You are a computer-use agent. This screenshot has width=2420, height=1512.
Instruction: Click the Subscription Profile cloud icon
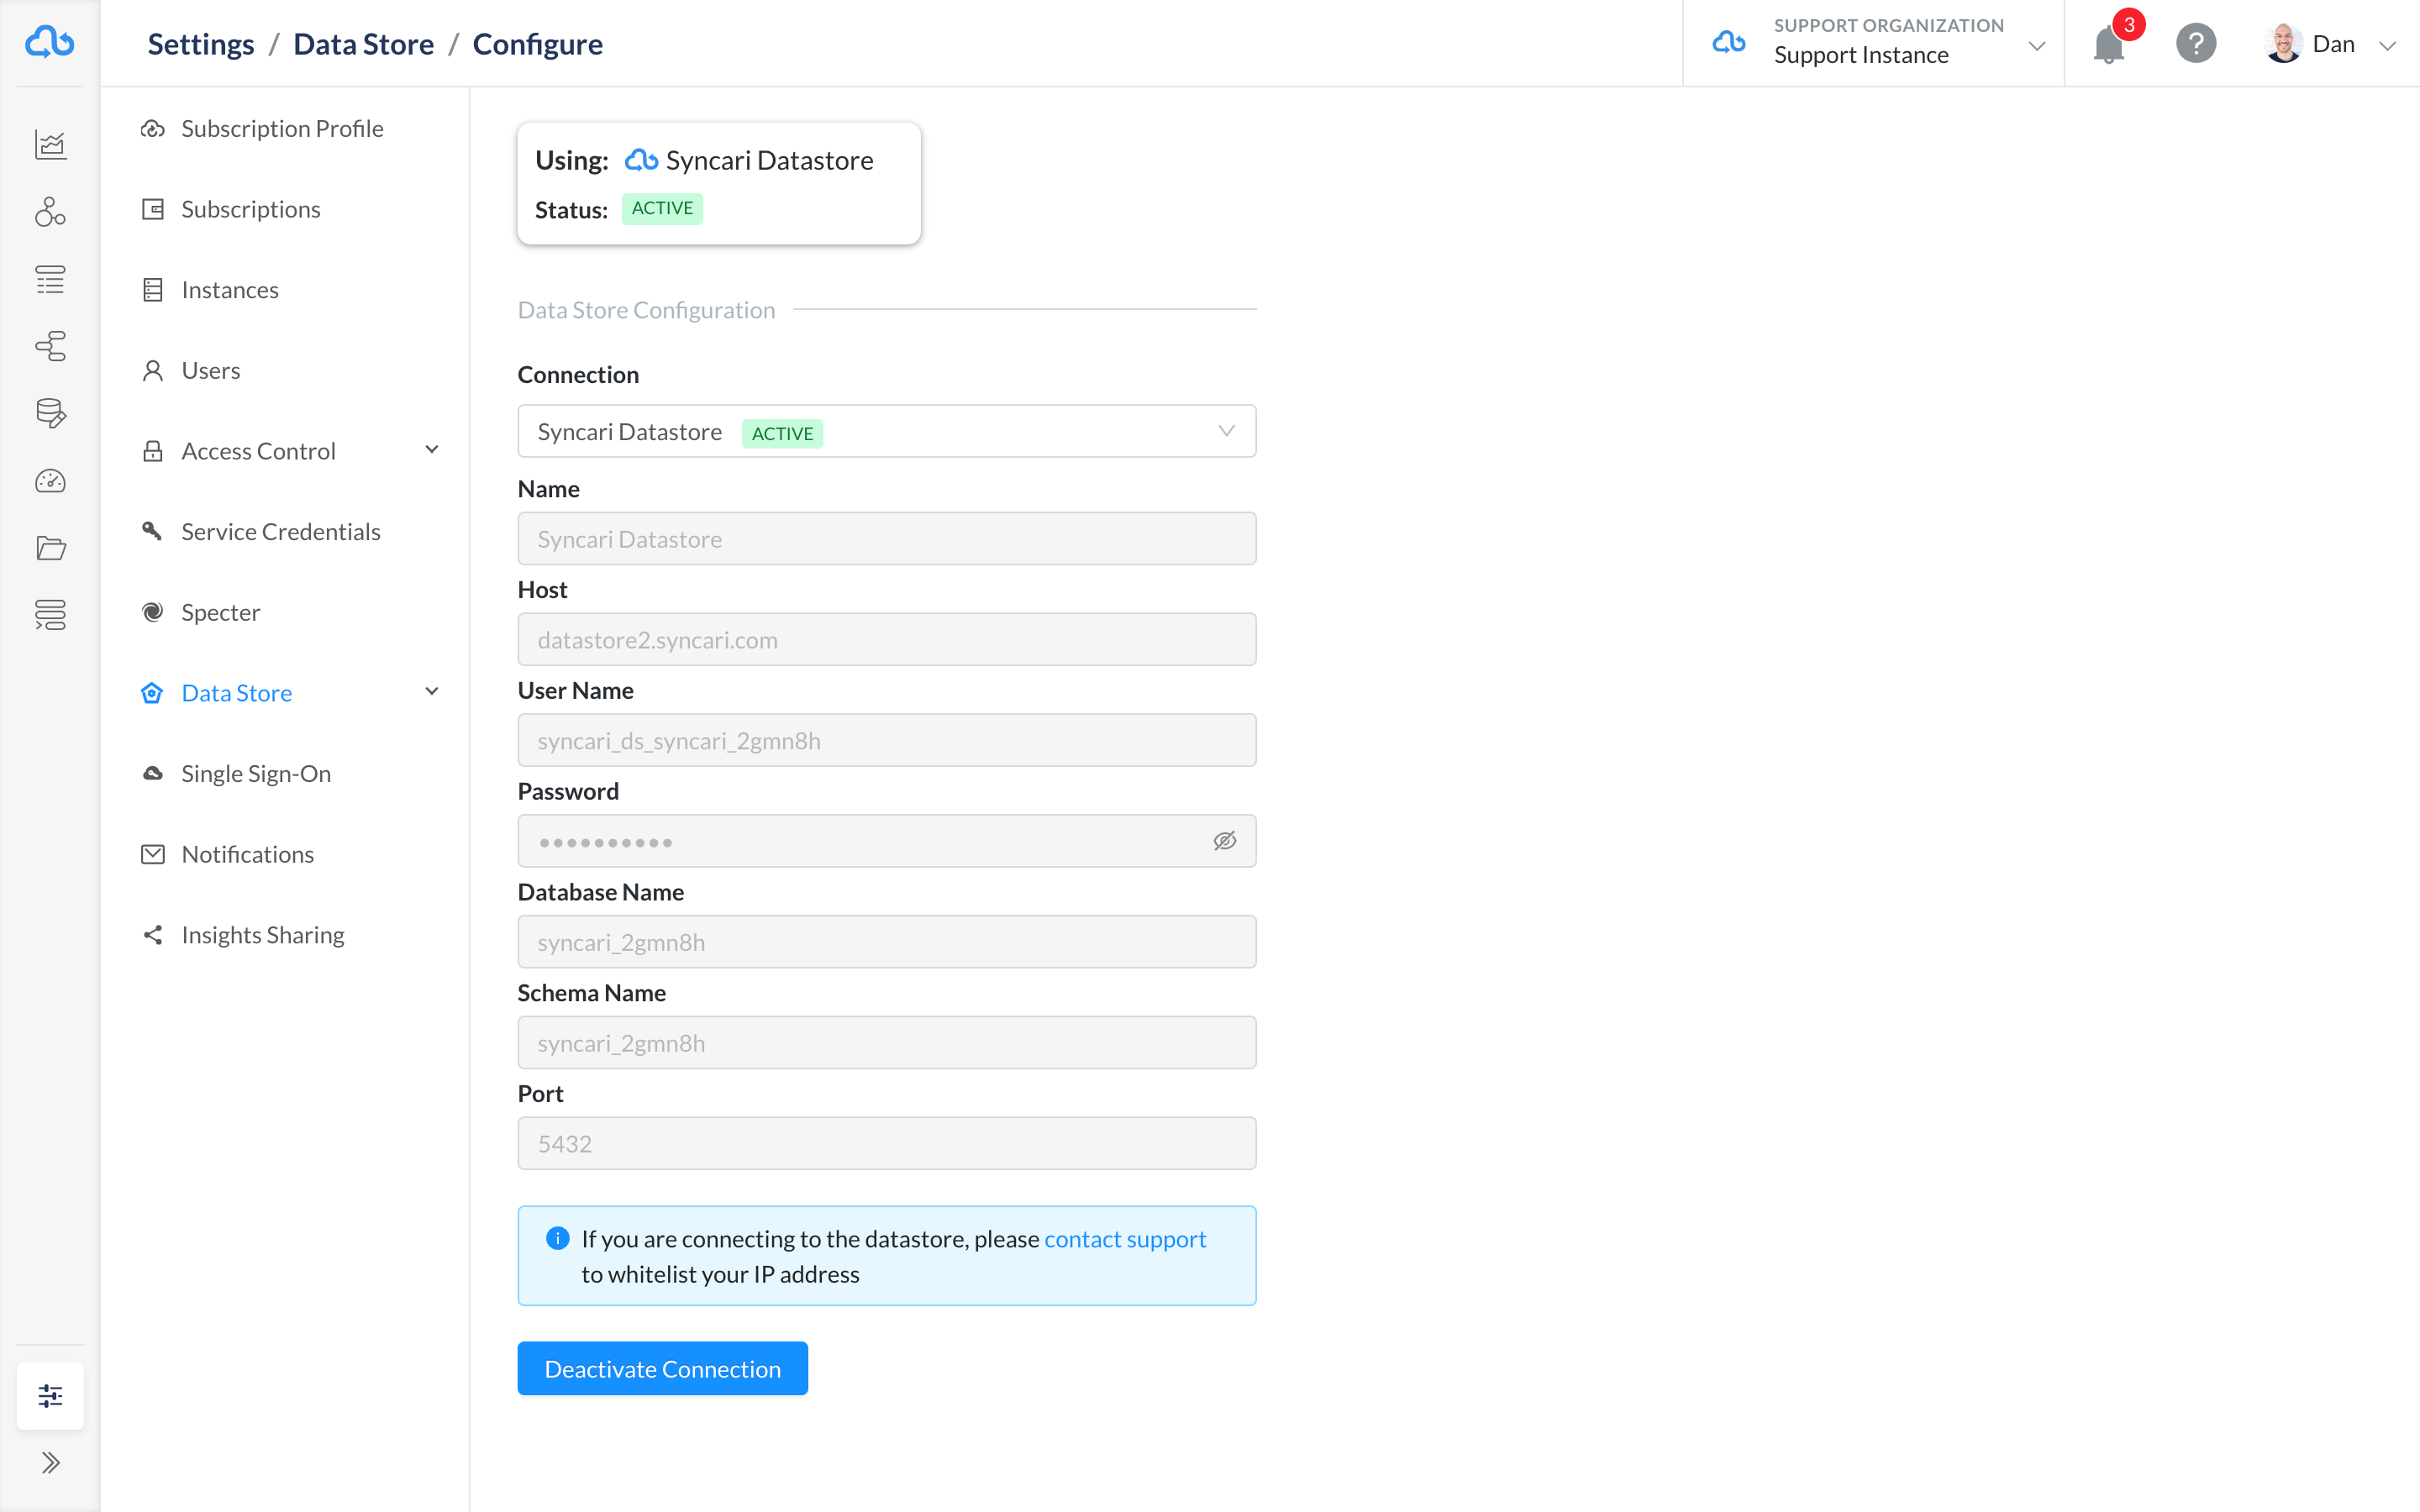(x=152, y=129)
